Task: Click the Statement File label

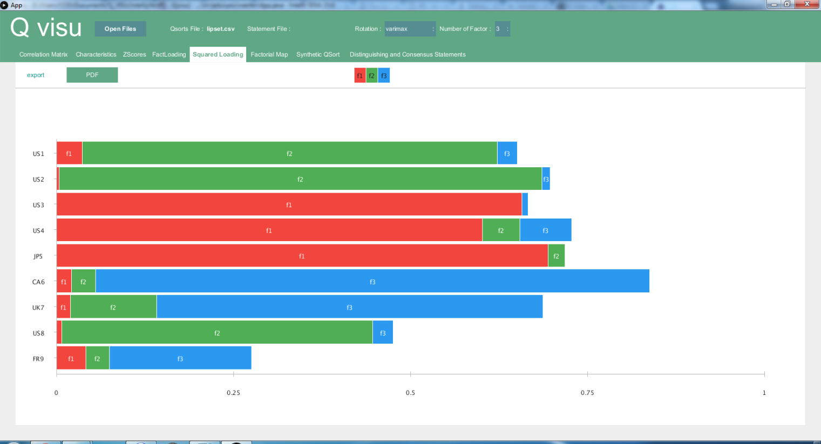Action: [x=269, y=29]
